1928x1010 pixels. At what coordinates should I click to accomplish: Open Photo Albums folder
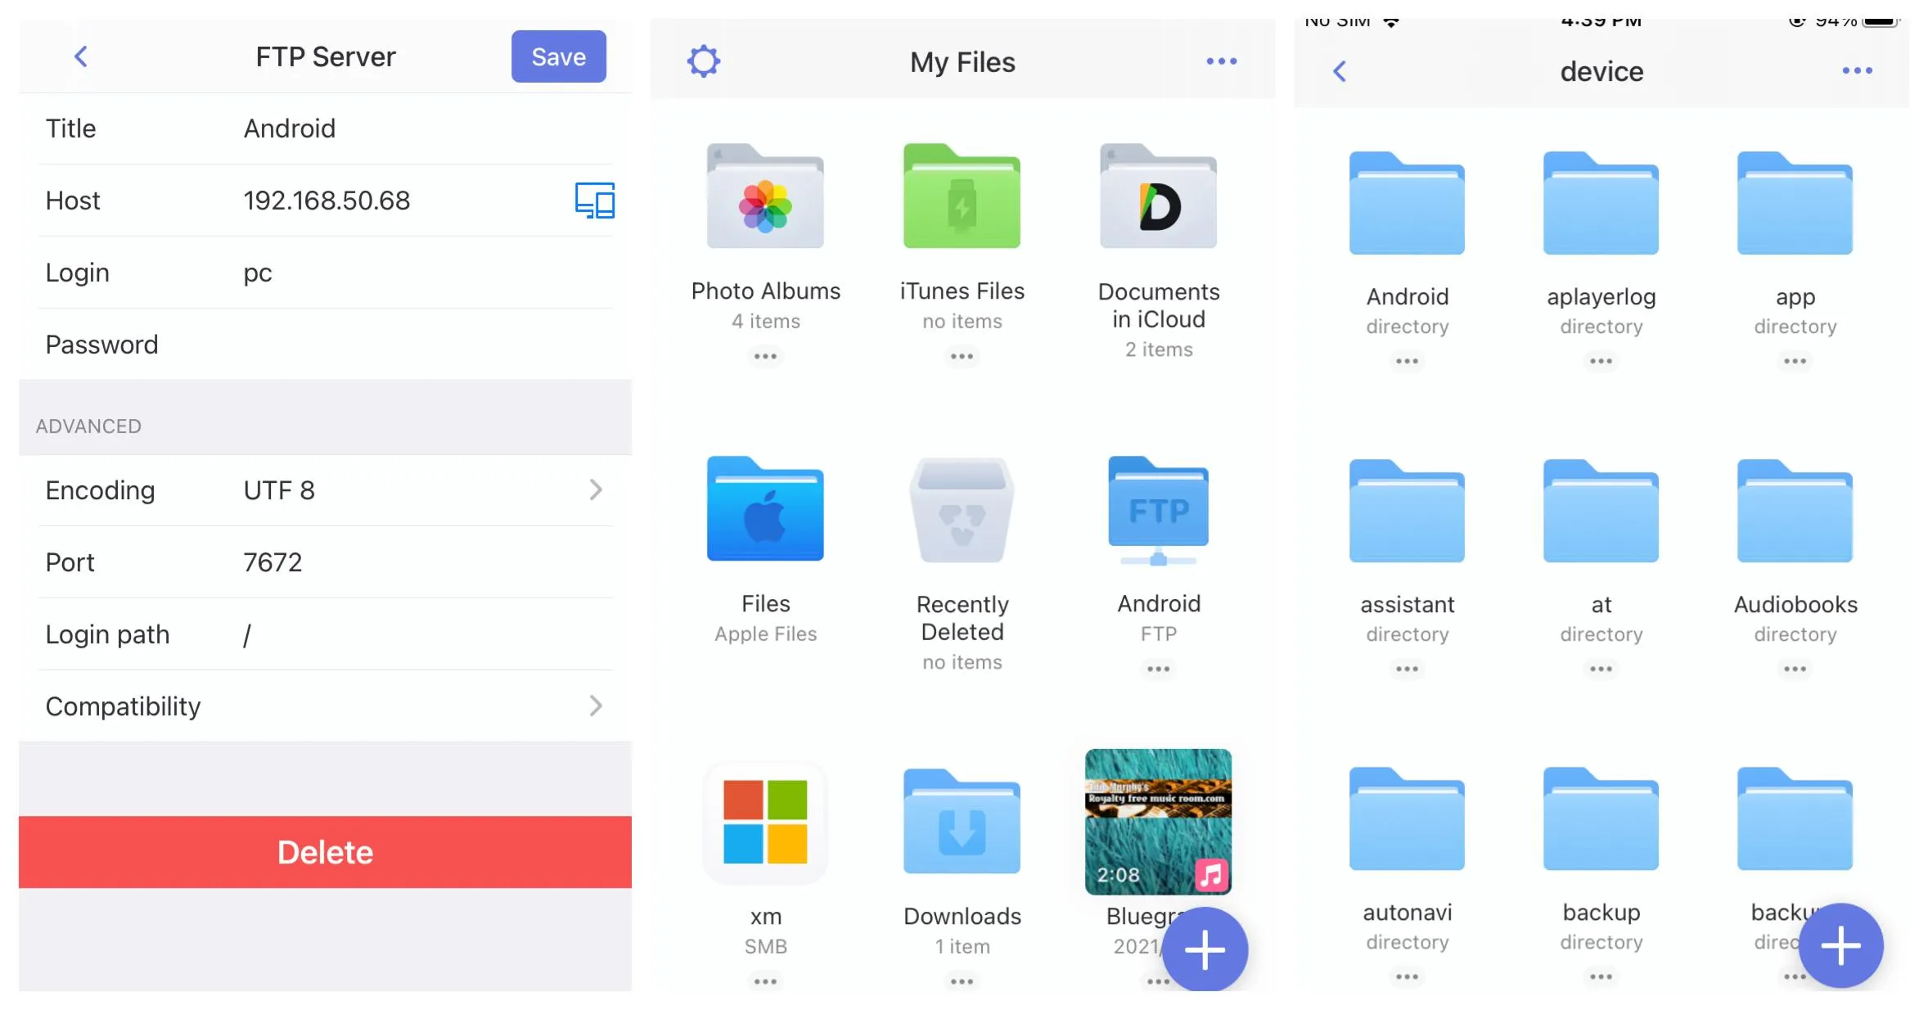tap(765, 196)
